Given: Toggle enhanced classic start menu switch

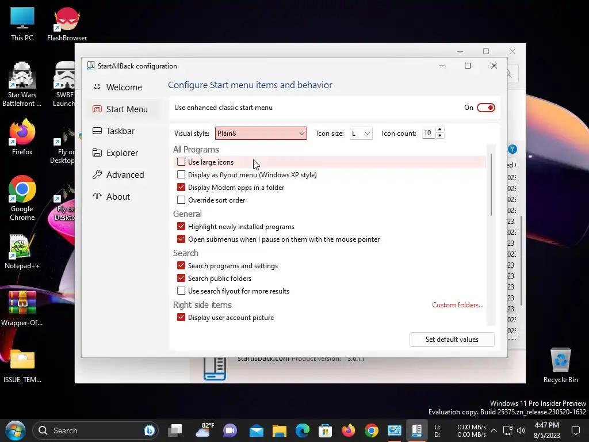Looking at the screenshot, I should (485, 108).
